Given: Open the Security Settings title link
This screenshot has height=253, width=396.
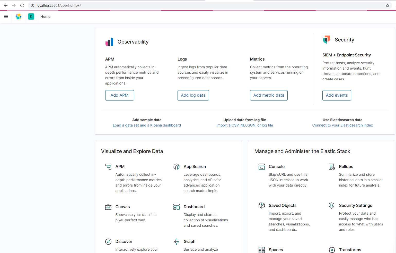Looking at the screenshot, I should [356, 206].
